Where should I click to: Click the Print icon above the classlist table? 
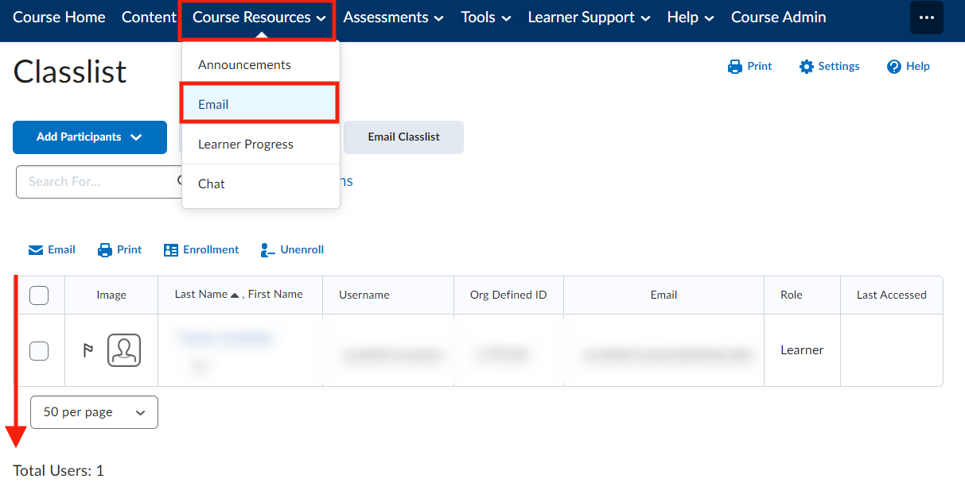coord(105,250)
